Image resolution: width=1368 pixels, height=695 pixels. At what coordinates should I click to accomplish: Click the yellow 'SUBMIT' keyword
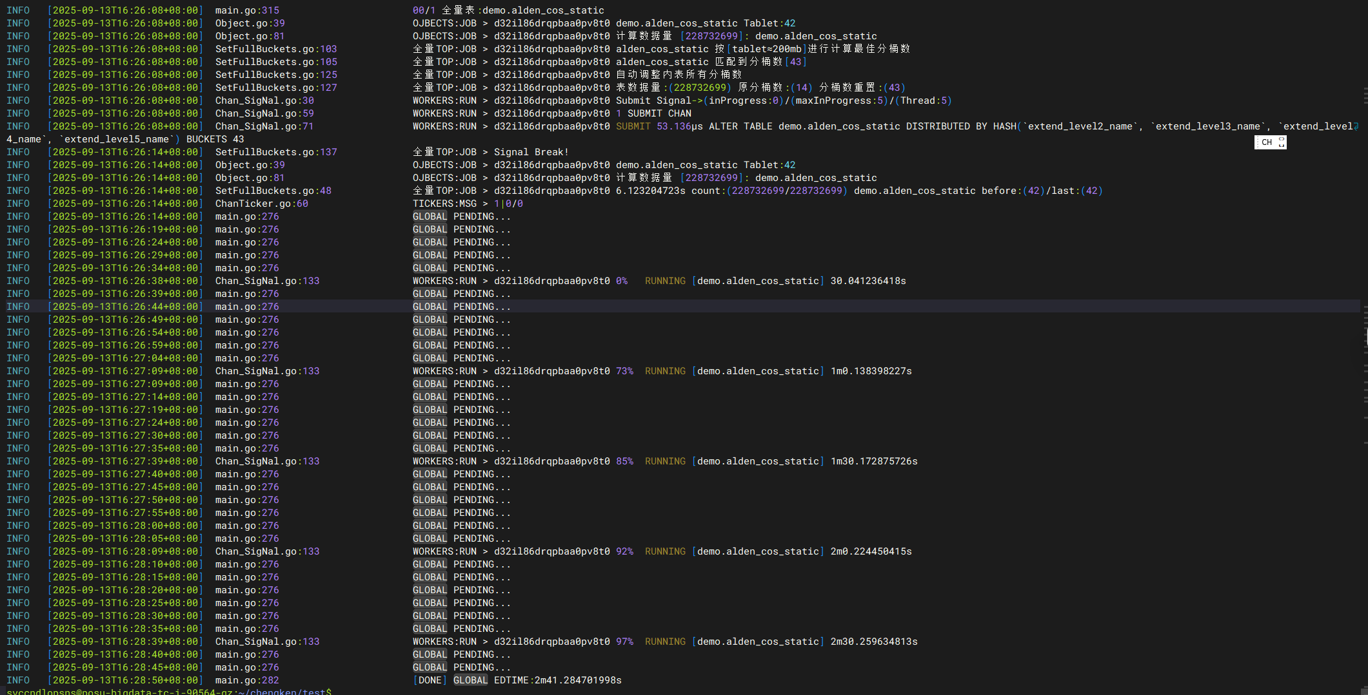tap(633, 126)
